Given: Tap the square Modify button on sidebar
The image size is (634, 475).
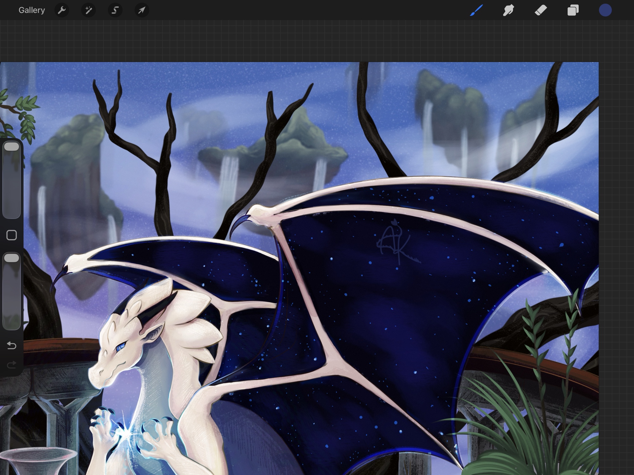Looking at the screenshot, I should [12, 235].
